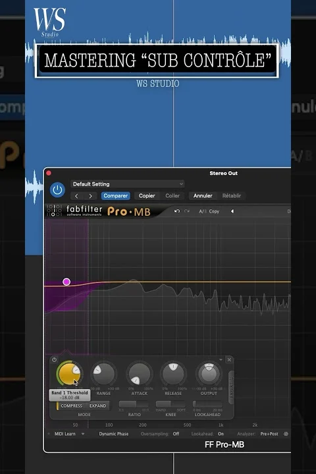Screen dimensions: 316x474
Task: Click the RATIO slider
Action: pyautogui.click(x=134, y=404)
